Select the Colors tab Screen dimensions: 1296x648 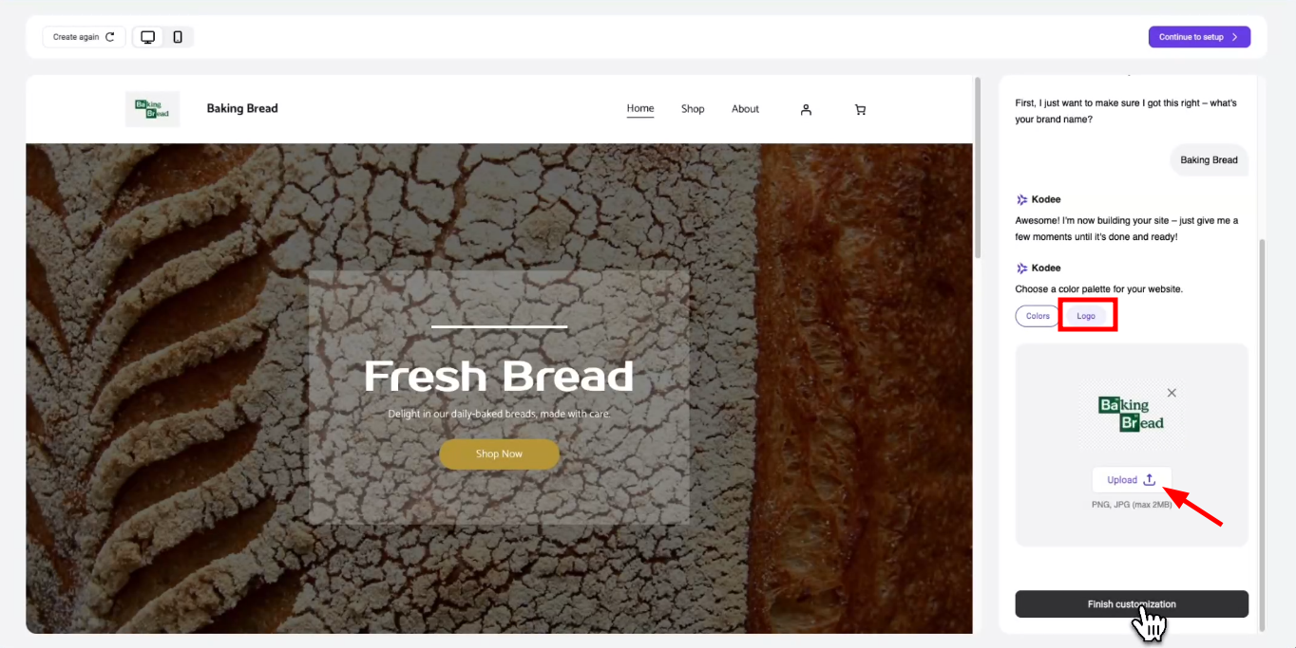pos(1038,316)
